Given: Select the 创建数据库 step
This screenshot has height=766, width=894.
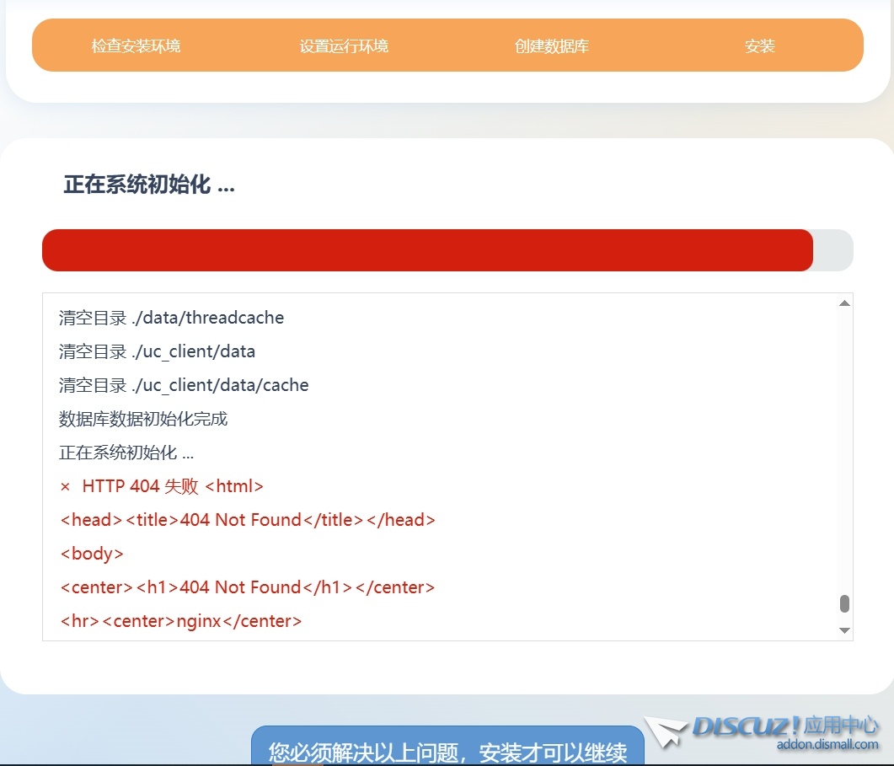Looking at the screenshot, I should point(551,46).
